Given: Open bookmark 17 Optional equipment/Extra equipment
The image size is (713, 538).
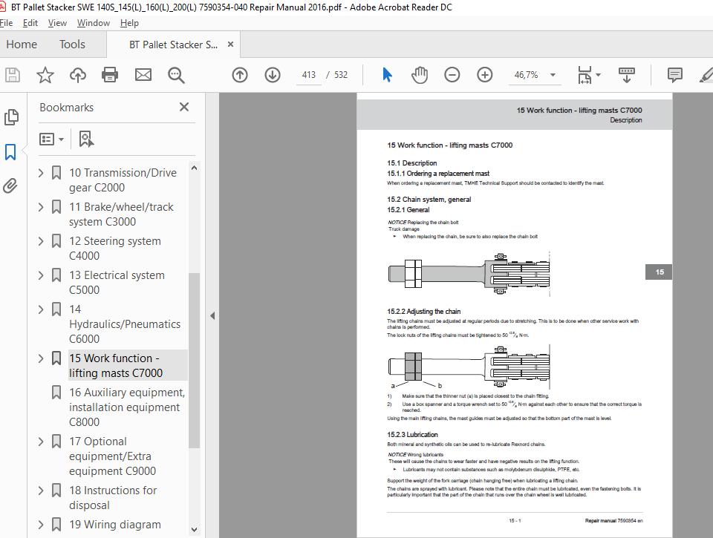Looking at the screenshot, I should pos(113,456).
